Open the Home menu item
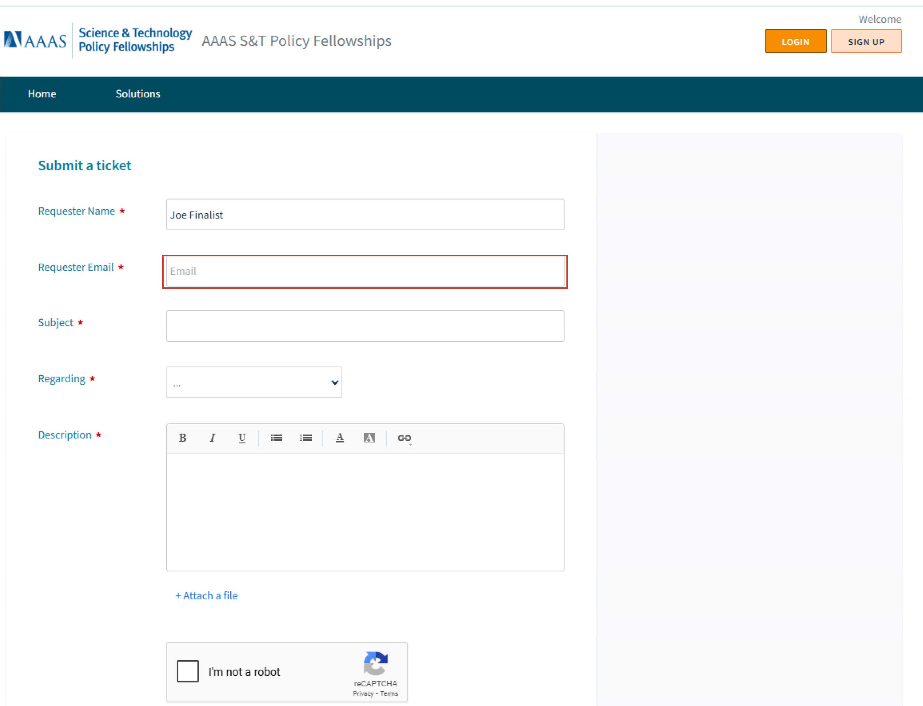Screen dimensions: 923x706 [42, 94]
